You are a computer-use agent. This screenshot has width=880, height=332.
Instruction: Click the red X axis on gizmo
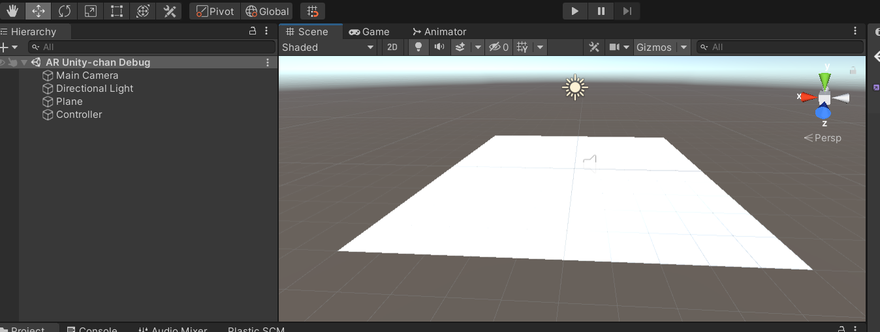[x=809, y=97]
